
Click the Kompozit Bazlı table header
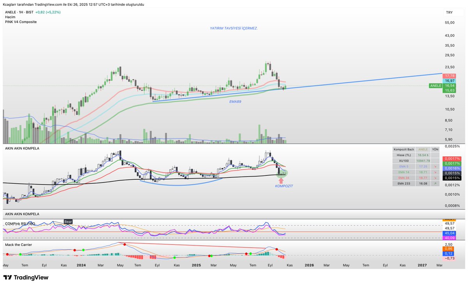tap(404, 149)
